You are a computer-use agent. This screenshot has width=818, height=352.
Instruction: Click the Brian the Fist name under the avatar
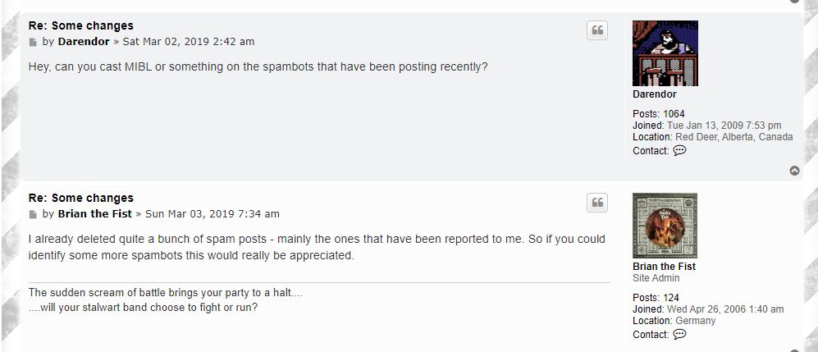664,267
